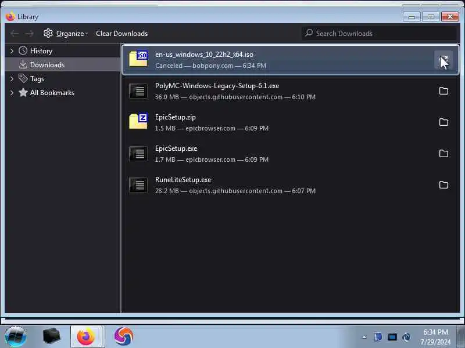Click the circular sync icon in system tray
Screen dimensions: 465x348
tap(406, 337)
